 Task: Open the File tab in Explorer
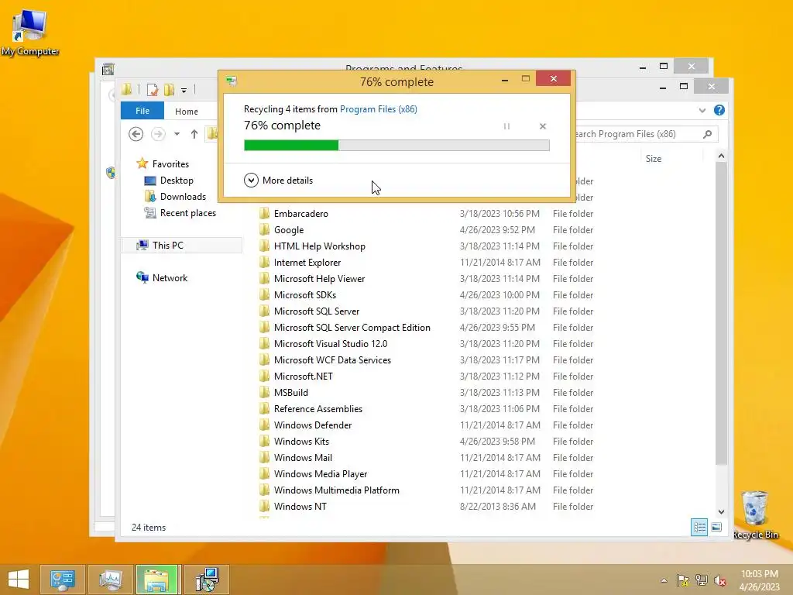(142, 111)
